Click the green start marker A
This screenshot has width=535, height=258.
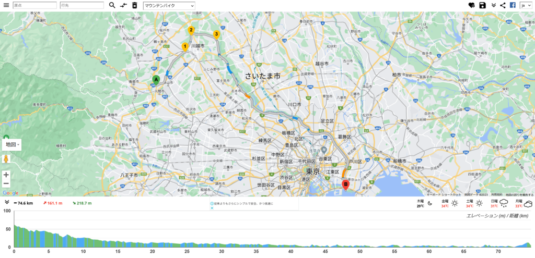tap(156, 79)
